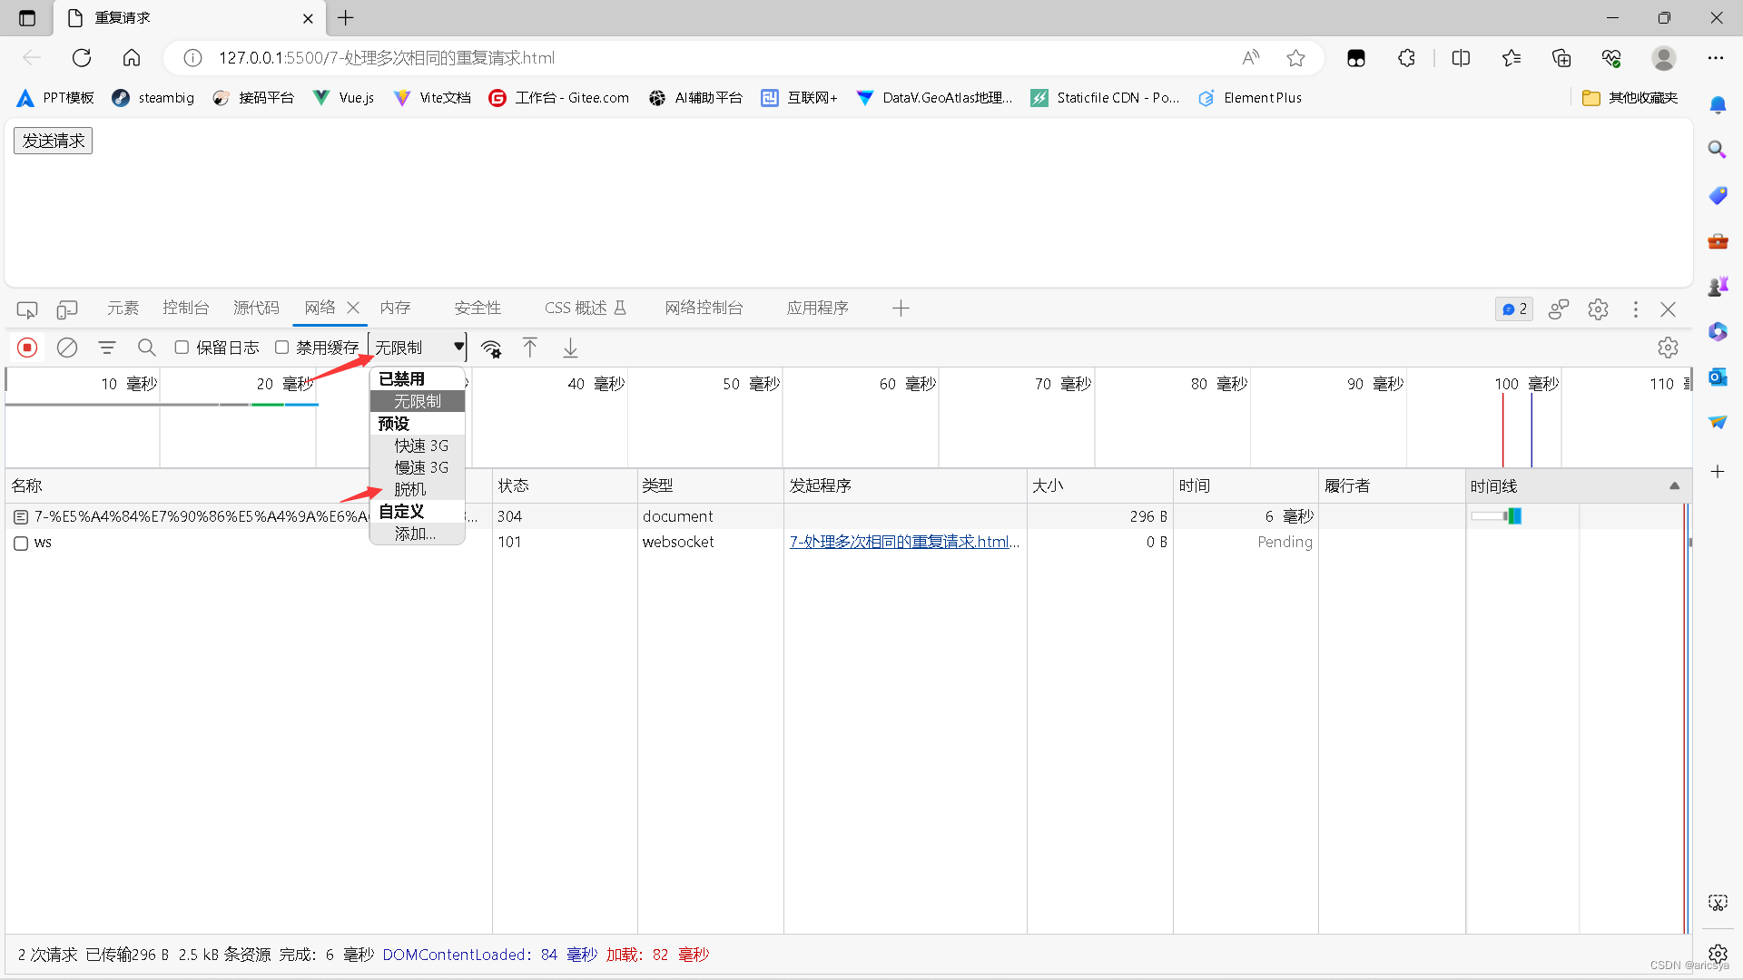Open more network conditions settings
This screenshot has width=1743, height=980.
point(491,348)
